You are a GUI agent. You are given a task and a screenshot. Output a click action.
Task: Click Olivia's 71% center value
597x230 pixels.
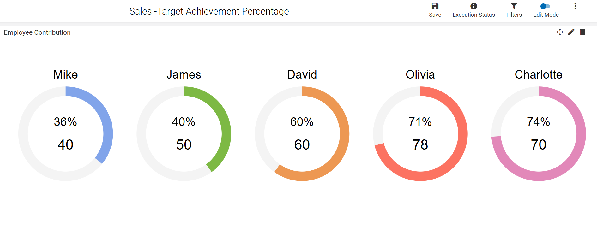click(x=420, y=122)
